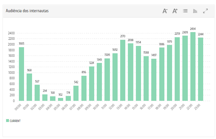Click the 'Audiência dos internautas' title

[x=27, y=11]
